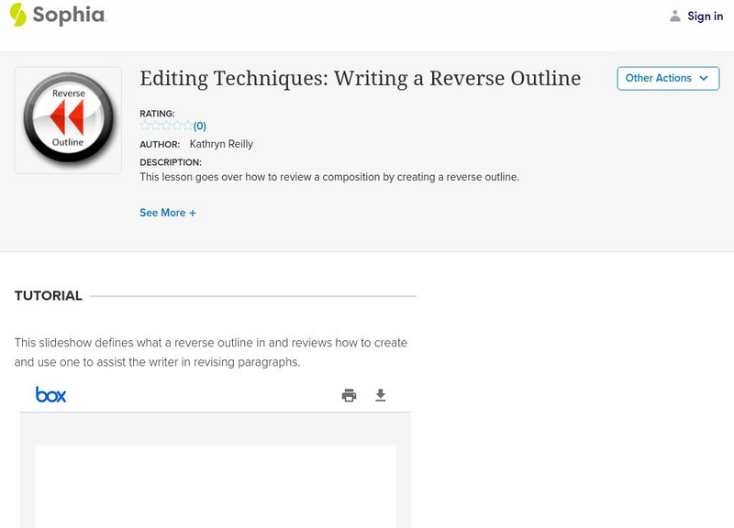
Task: Expand the See More + description
Action: tap(168, 213)
